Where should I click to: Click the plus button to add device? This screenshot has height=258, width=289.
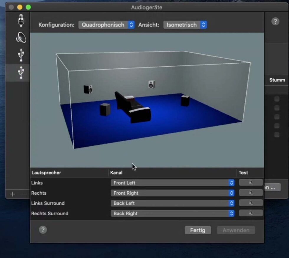click(13, 194)
